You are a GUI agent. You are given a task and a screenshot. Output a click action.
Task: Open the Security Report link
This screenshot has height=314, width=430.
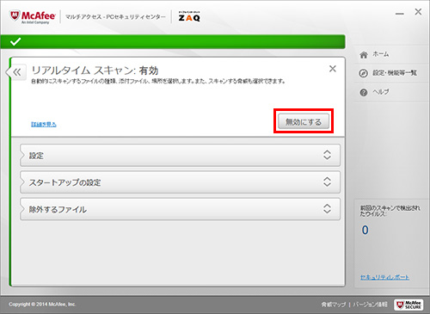click(x=384, y=277)
